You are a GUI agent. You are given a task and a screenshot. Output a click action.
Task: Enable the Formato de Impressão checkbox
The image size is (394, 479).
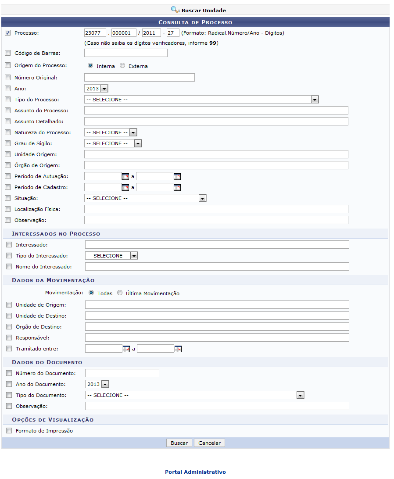pyautogui.click(x=9, y=431)
